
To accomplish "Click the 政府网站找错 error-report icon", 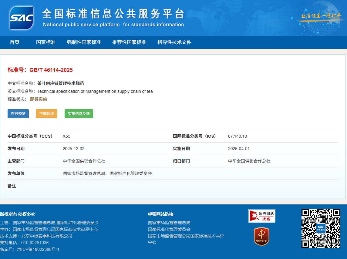I will click(261, 216).
